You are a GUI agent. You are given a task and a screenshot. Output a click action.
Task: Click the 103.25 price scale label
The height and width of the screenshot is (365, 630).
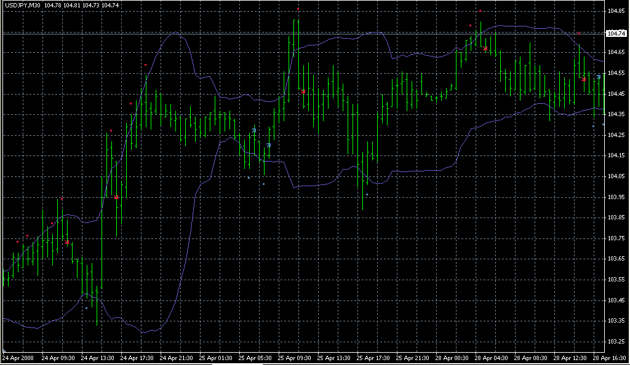click(x=616, y=342)
